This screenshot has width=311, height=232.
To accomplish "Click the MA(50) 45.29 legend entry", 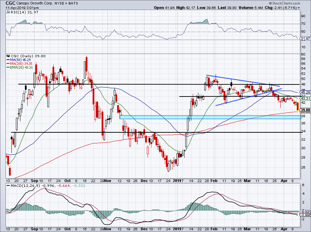I will (18, 60).
